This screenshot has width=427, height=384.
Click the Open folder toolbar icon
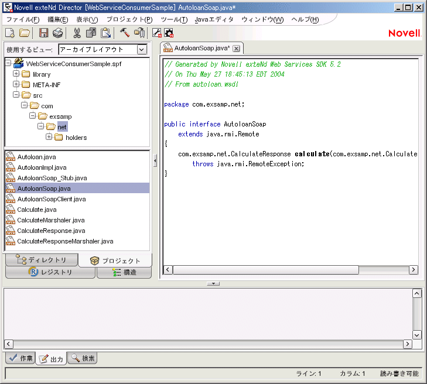pos(25,33)
